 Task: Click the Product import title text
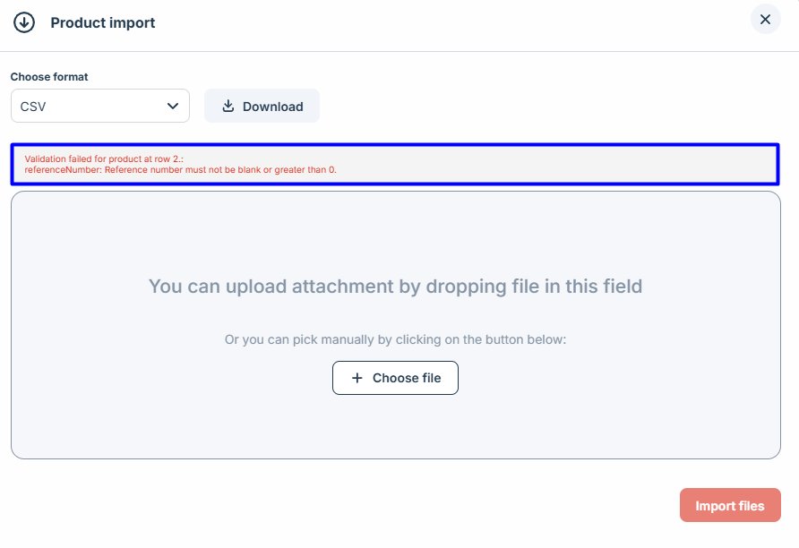tap(103, 23)
